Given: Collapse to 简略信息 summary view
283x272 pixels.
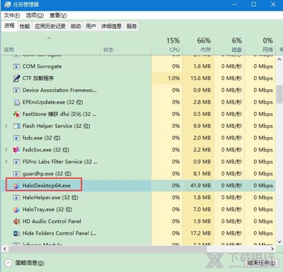Looking at the screenshot, I should click(24, 263).
